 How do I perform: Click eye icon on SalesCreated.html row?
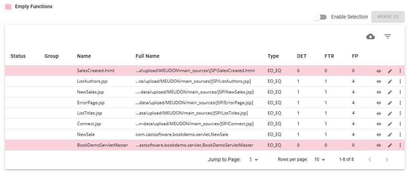[x=379, y=71]
